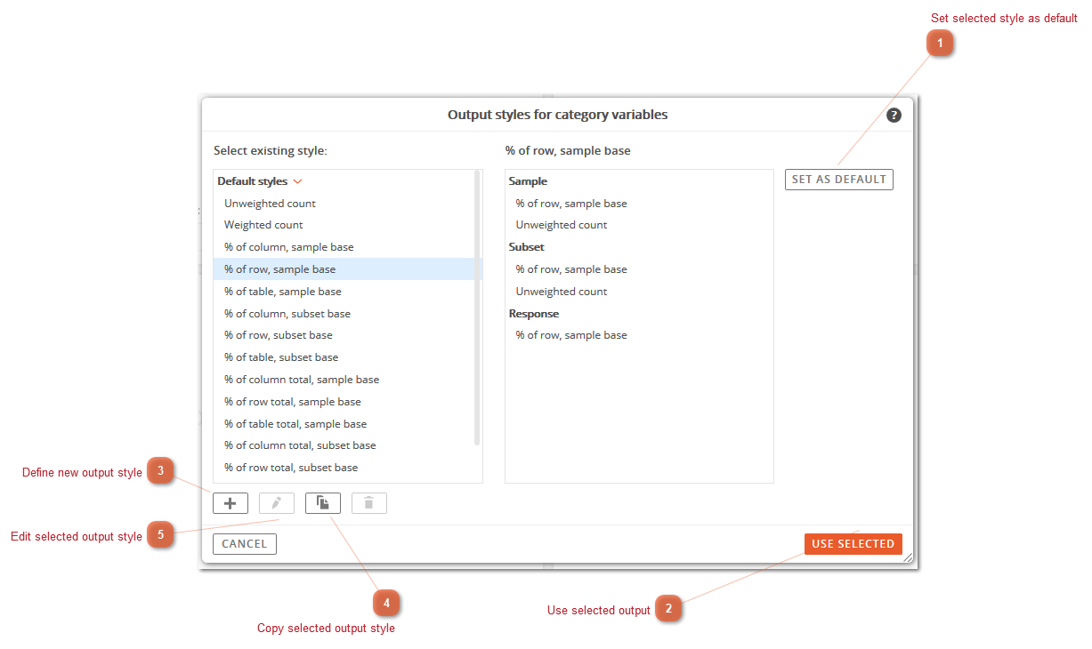The image size is (1092, 649).
Task: Click the copy selected style icon
Action: tap(323, 503)
